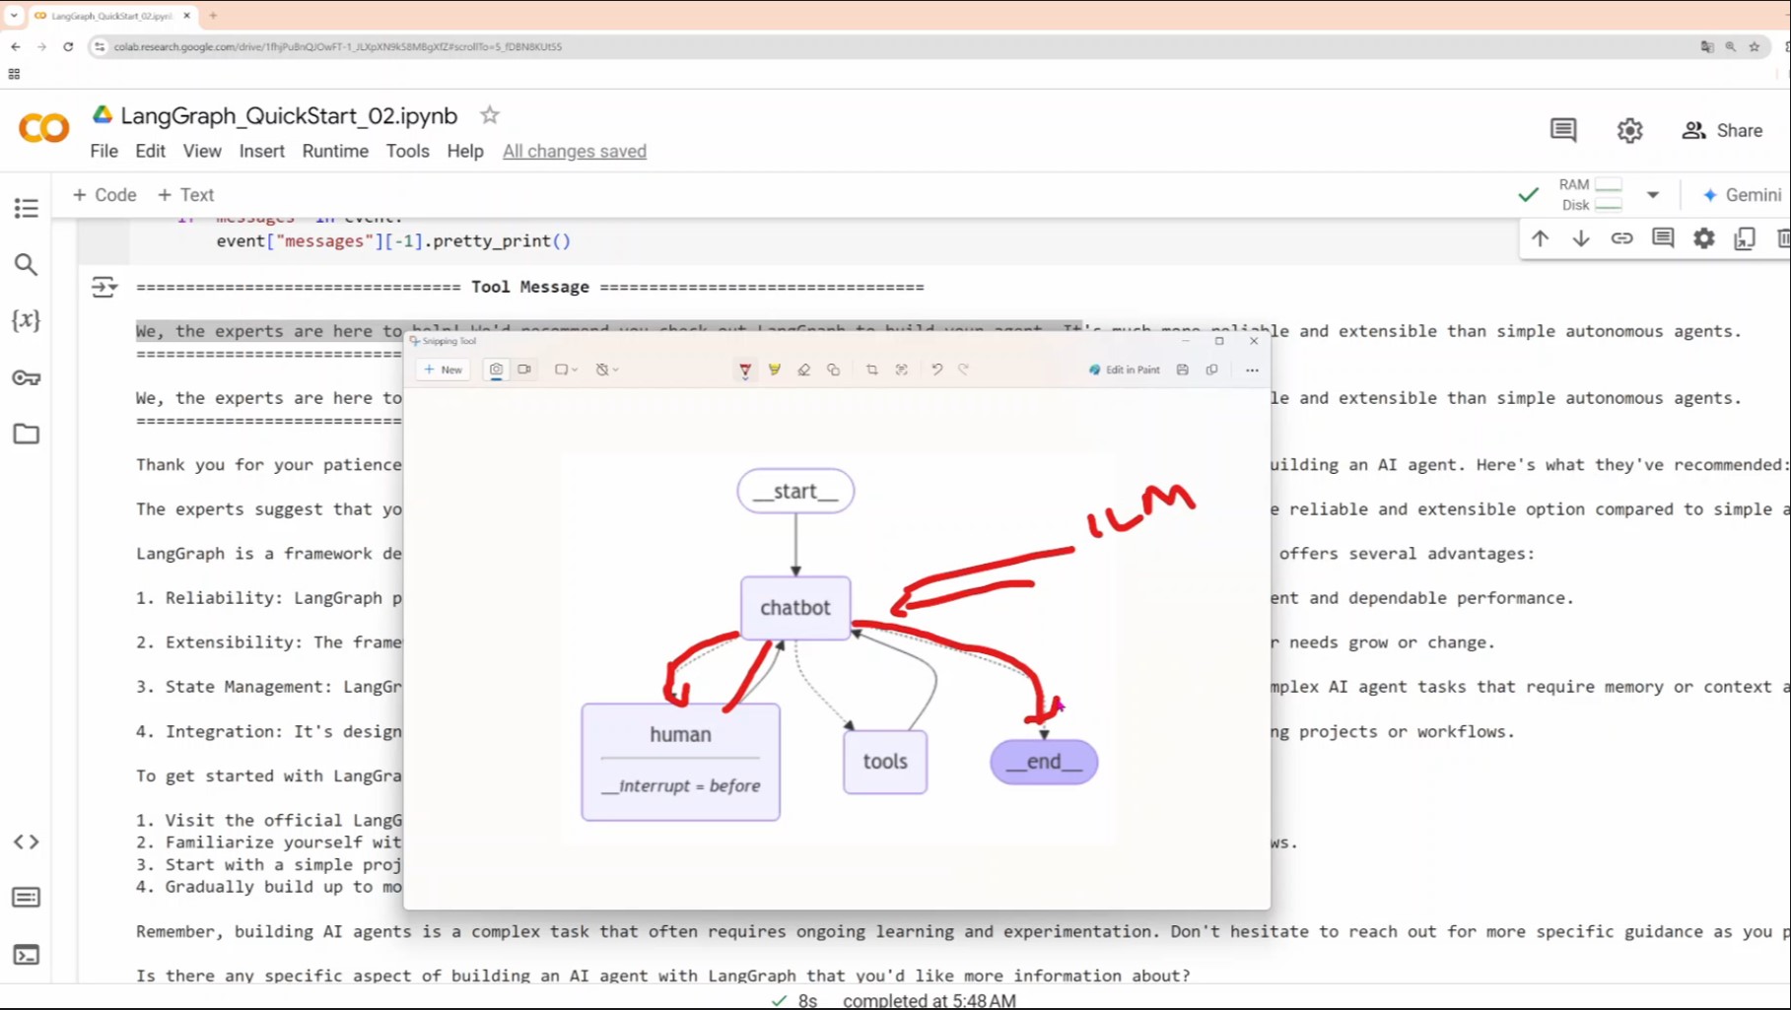Open the Colab logo home link
Viewport: 1791px width, 1010px height.
coord(44,128)
